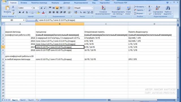Open Conditional Formatting (Условное форматирование)
Viewport: 181px width, 102px height.
tap(103, 10)
